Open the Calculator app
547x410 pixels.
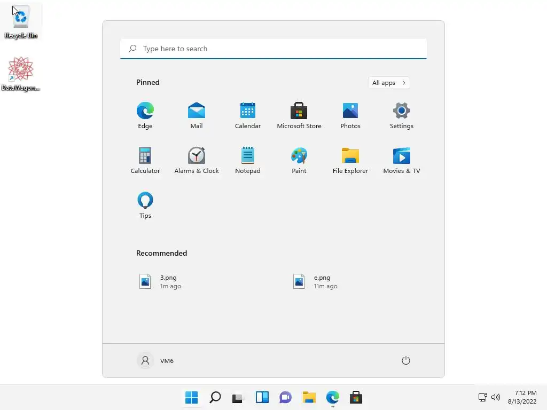145,160
